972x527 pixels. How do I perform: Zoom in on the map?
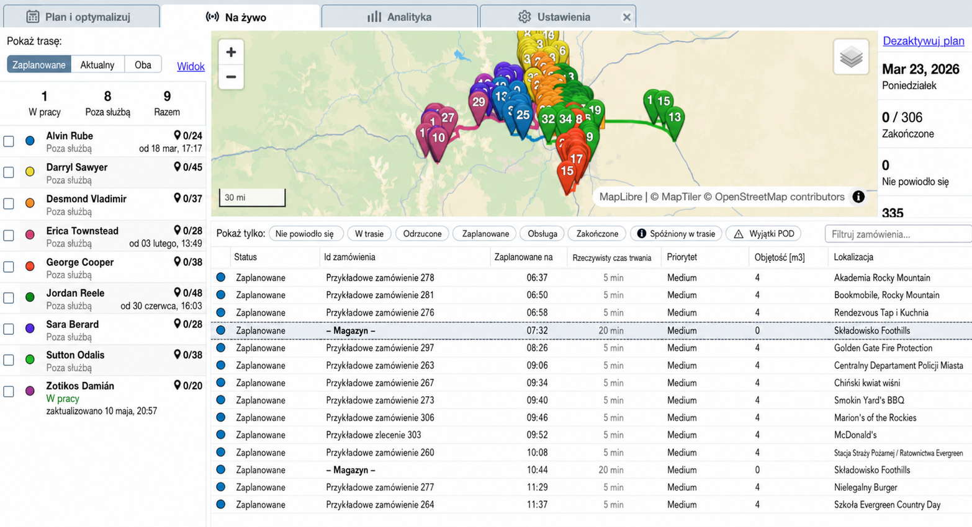(231, 52)
